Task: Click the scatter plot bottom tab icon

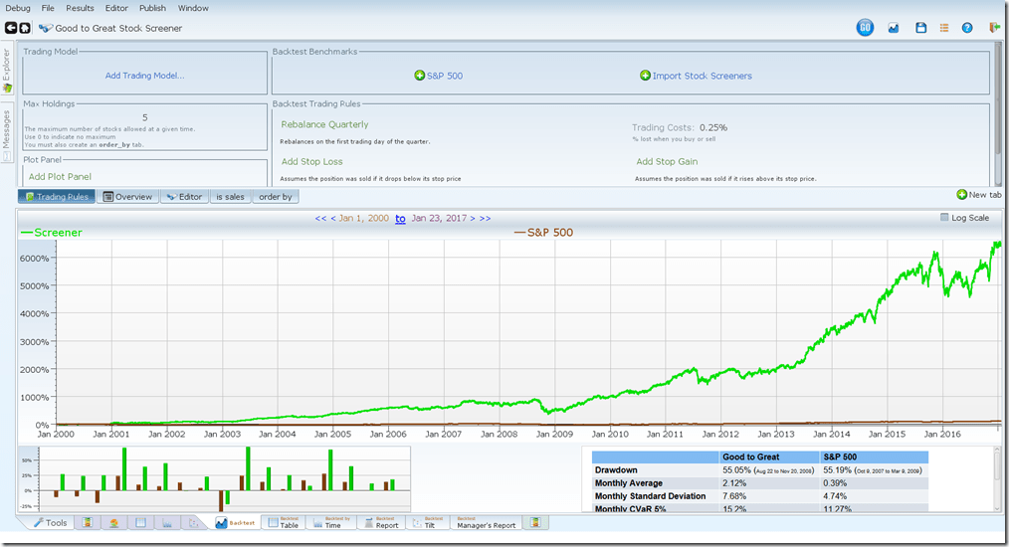Action: pos(193,522)
